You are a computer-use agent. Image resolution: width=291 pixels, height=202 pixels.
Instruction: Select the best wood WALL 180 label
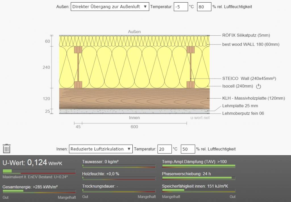coord(250,44)
